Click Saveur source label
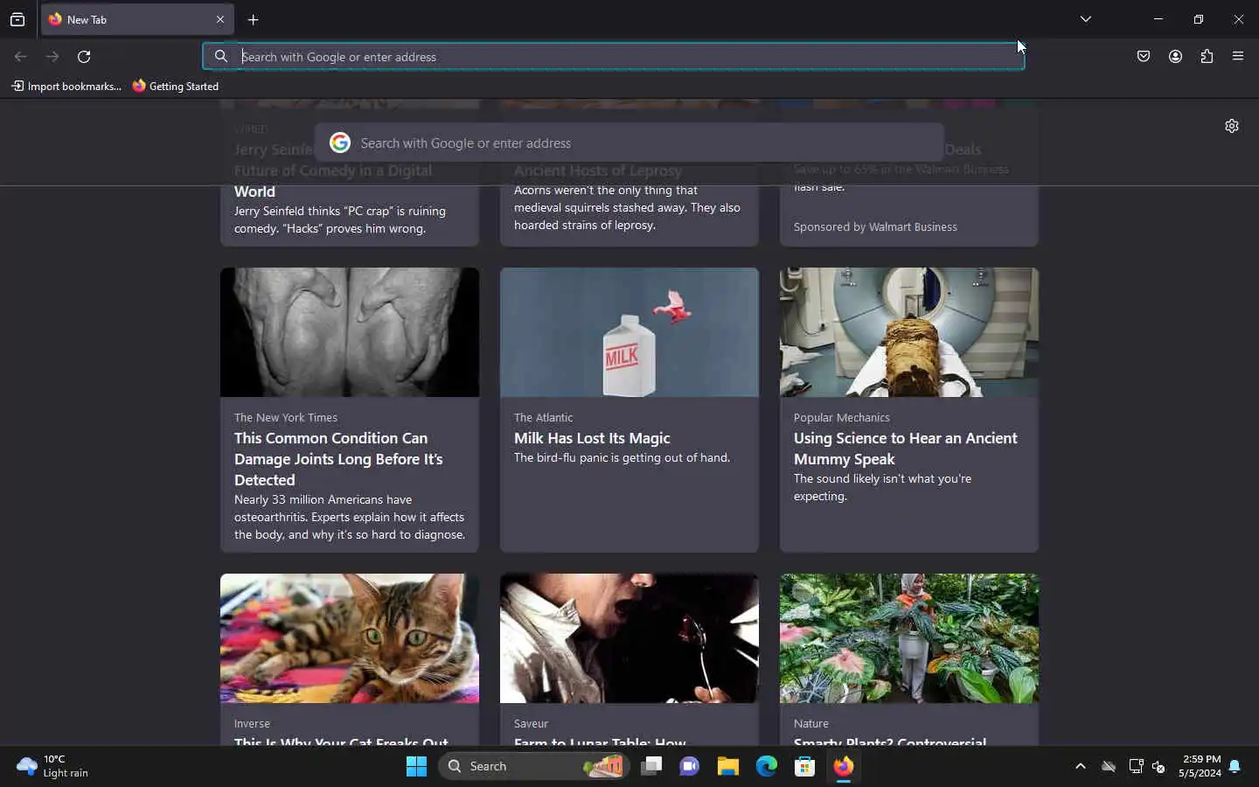The image size is (1259, 787). coord(532,724)
